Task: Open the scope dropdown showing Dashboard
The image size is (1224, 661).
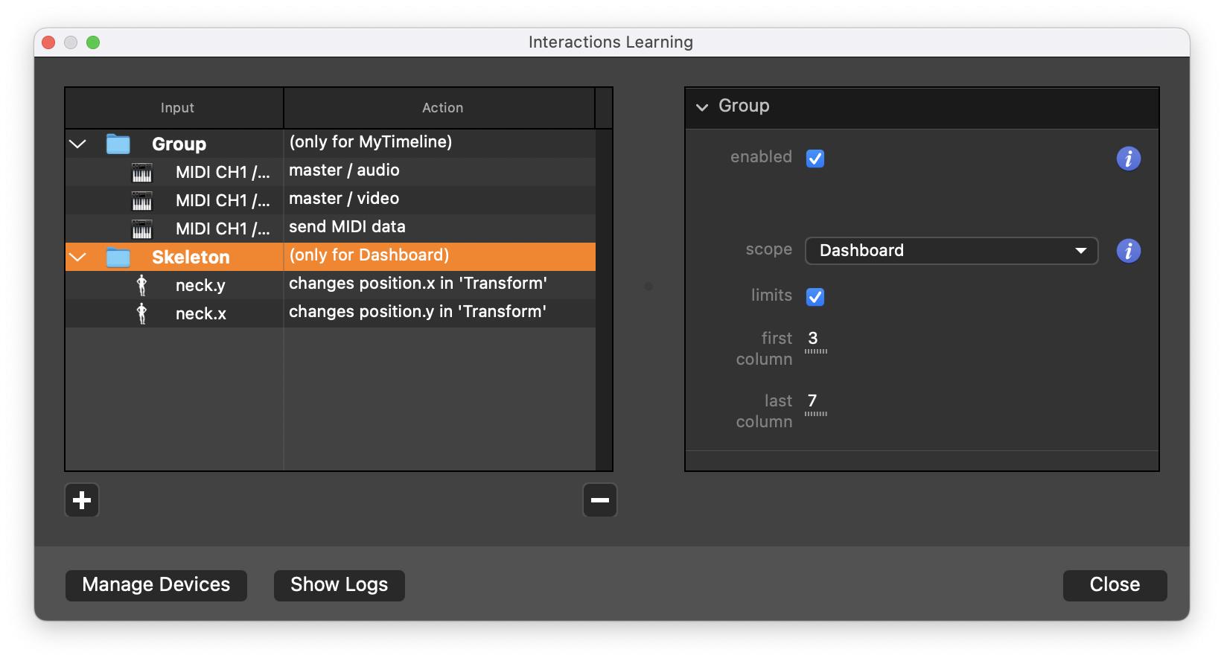Action: [x=951, y=251]
